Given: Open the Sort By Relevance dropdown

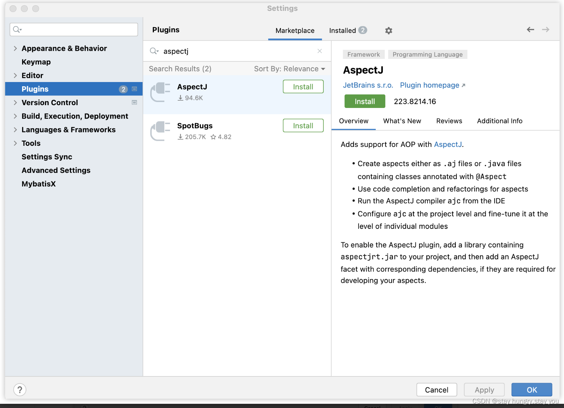Looking at the screenshot, I should point(290,69).
